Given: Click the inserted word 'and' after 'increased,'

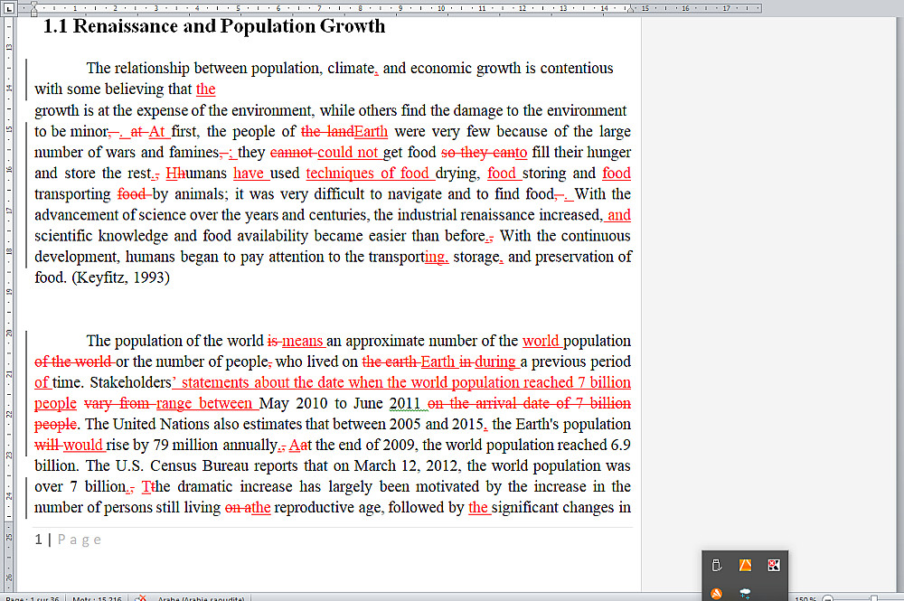Looking at the screenshot, I should pos(618,215).
